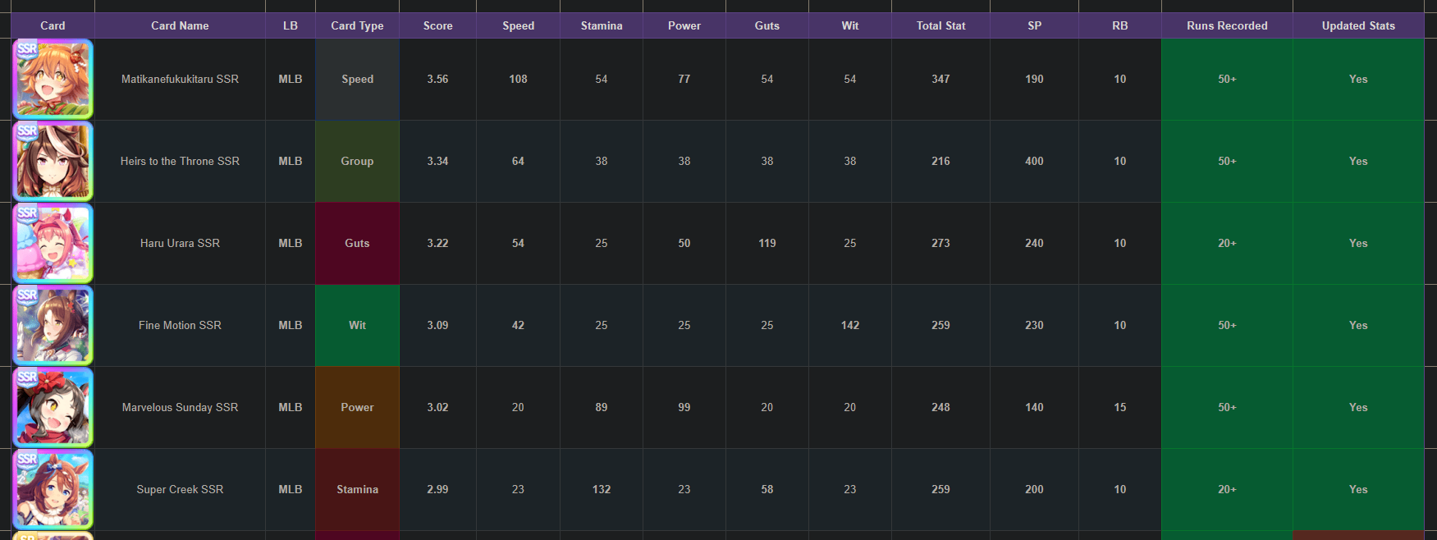The image size is (1437, 540).
Task: Select the Matikanefukukitaru SSR name cell
Action: coord(180,80)
